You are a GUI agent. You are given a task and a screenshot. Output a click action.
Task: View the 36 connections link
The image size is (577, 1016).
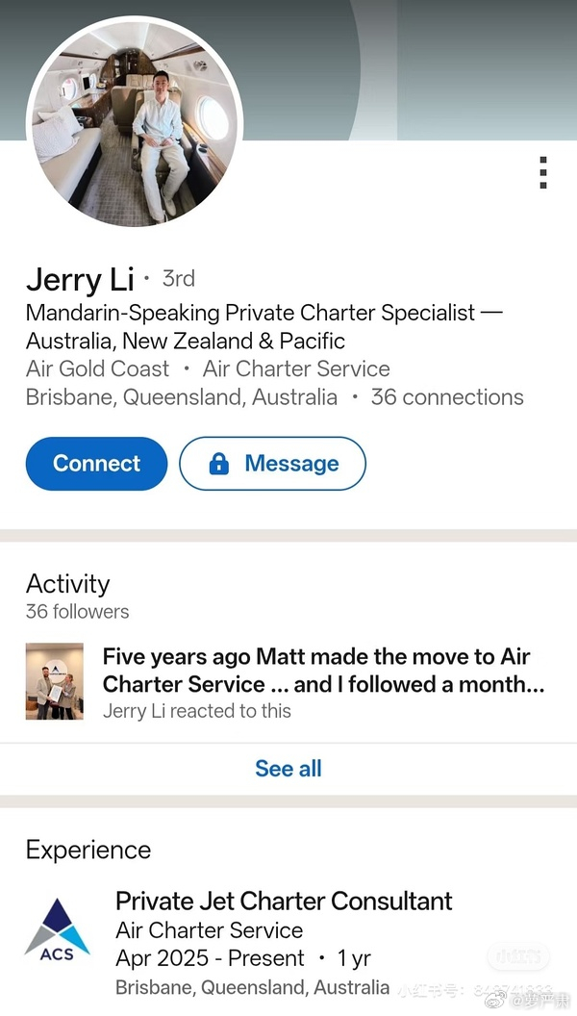[x=447, y=397]
